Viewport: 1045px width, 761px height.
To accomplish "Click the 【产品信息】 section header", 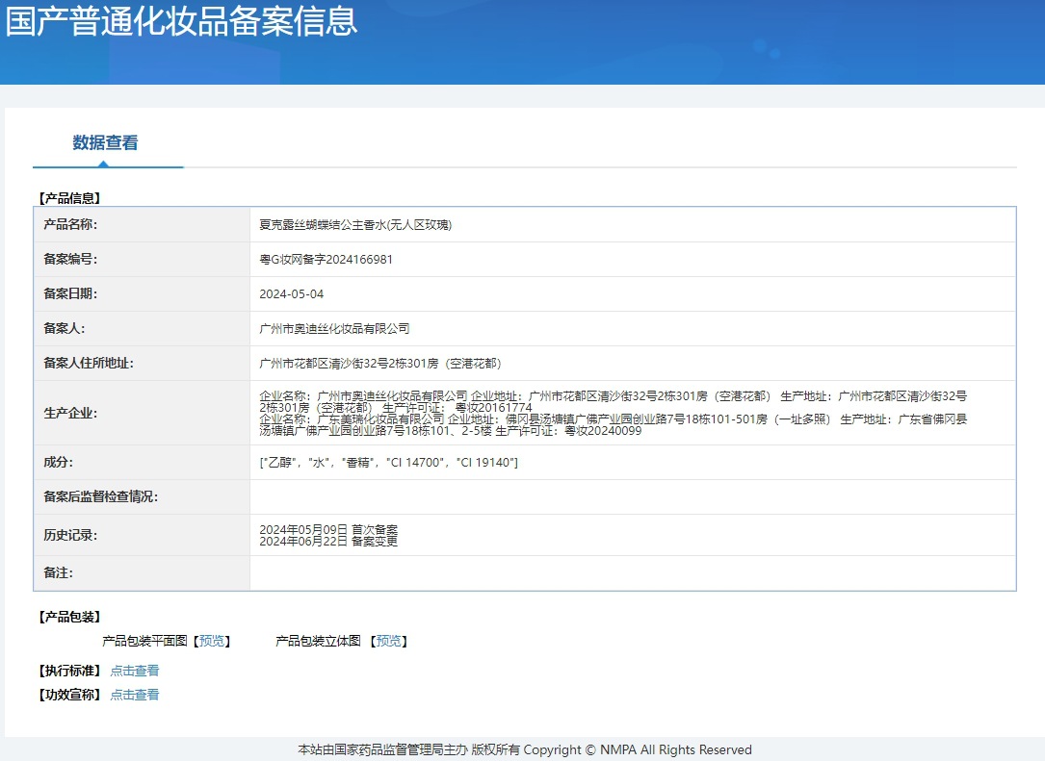I will pyautogui.click(x=69, y=197).
